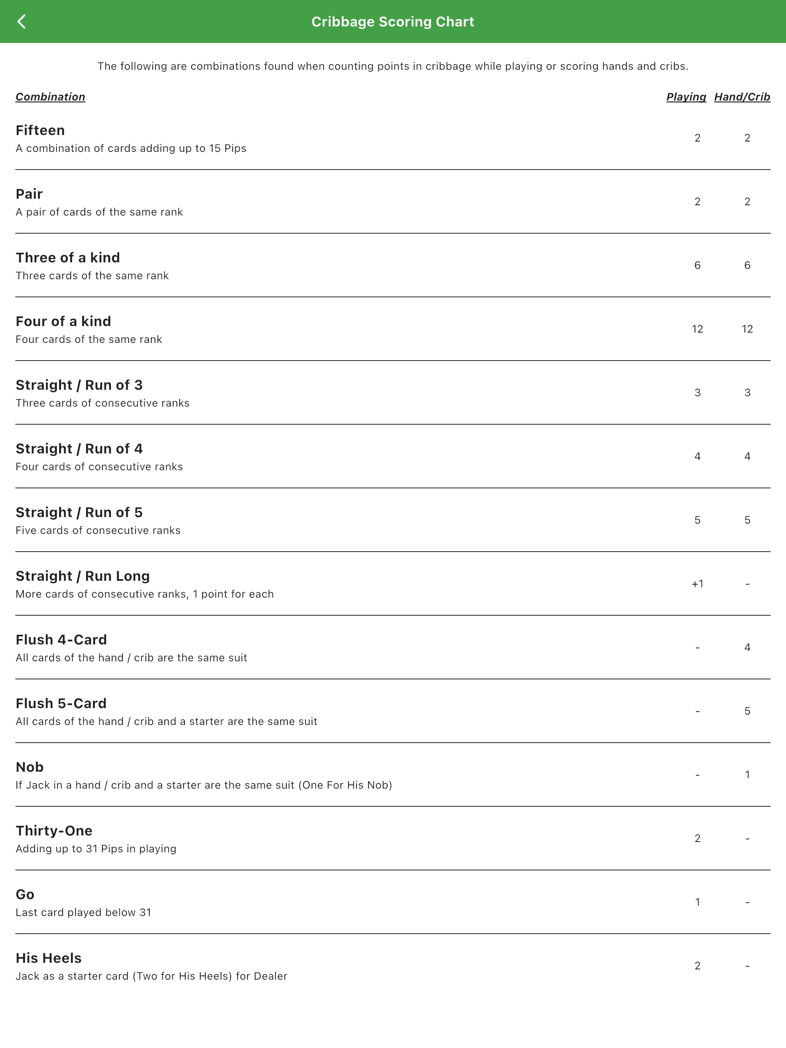
Task: Click the His Heels heading
Action: pos(49,958)
